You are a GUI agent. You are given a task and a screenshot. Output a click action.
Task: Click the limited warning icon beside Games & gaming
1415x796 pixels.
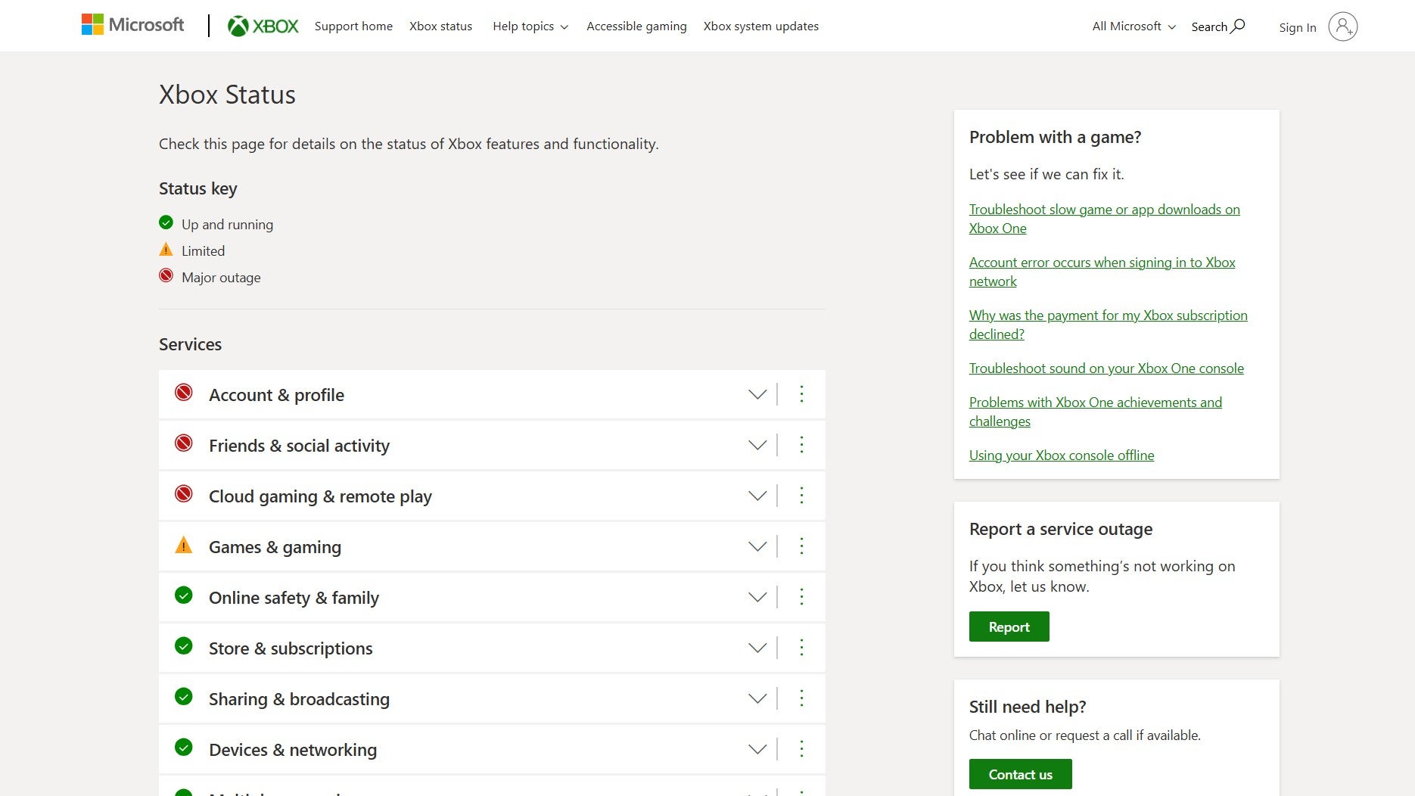184,546
